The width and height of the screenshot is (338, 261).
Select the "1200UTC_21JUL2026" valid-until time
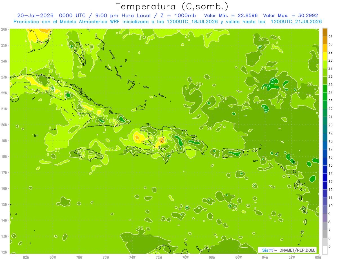[296, 22]
